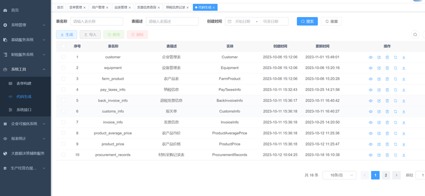Focus the 表描述 input field
The image size is (425, 196).
click(172, 21)
